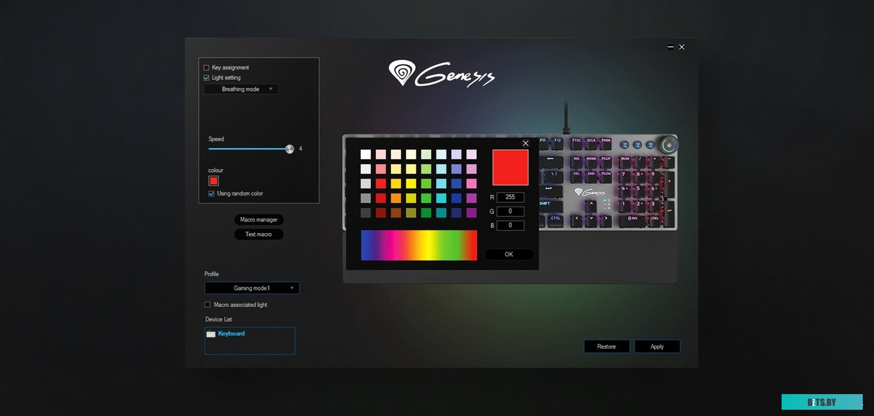This screenshot has height=416, width=874.
Task: Click the Text macro button
Action: (x=259, y=234)
